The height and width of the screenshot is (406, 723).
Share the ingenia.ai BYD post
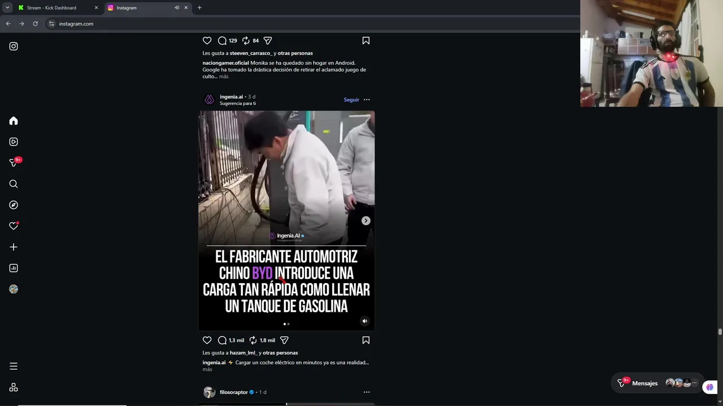(x=285, y=340)
